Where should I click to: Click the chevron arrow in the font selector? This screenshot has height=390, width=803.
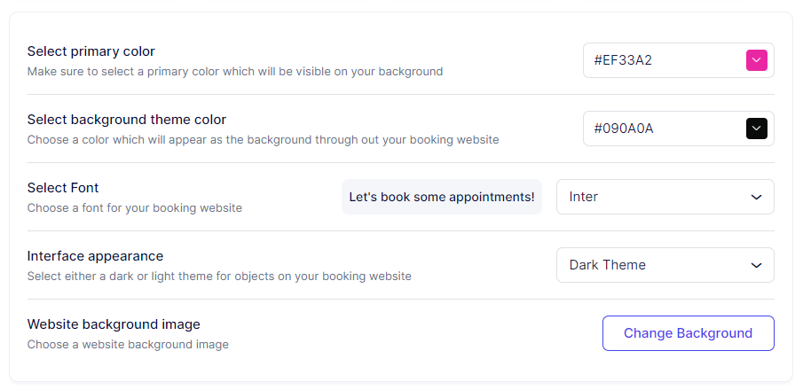point(756,197)
